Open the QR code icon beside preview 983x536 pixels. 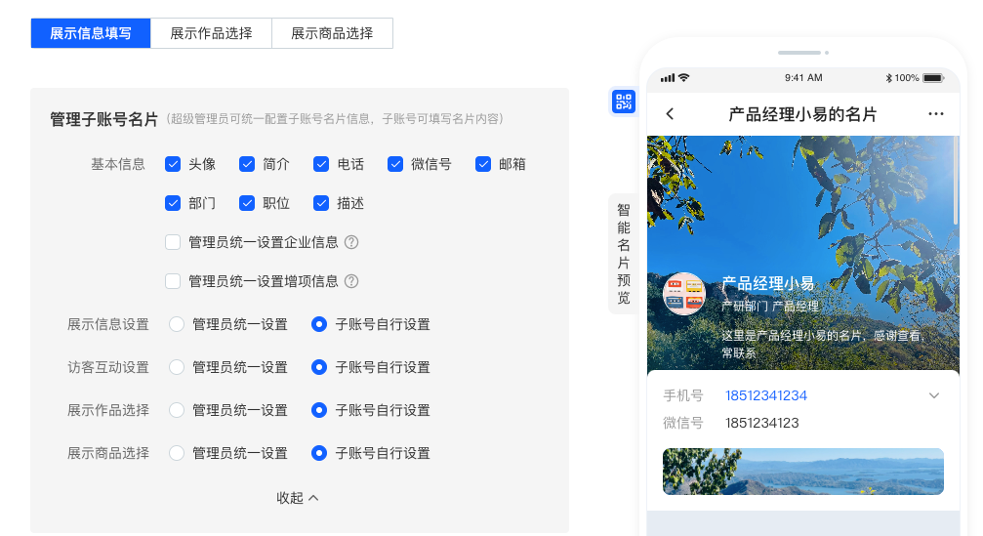[x=624, y=102]
